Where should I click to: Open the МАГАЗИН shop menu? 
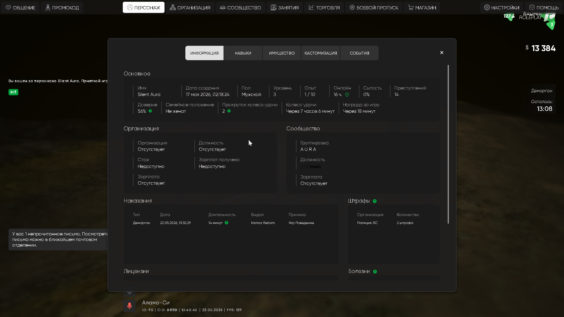click(422, 8)
